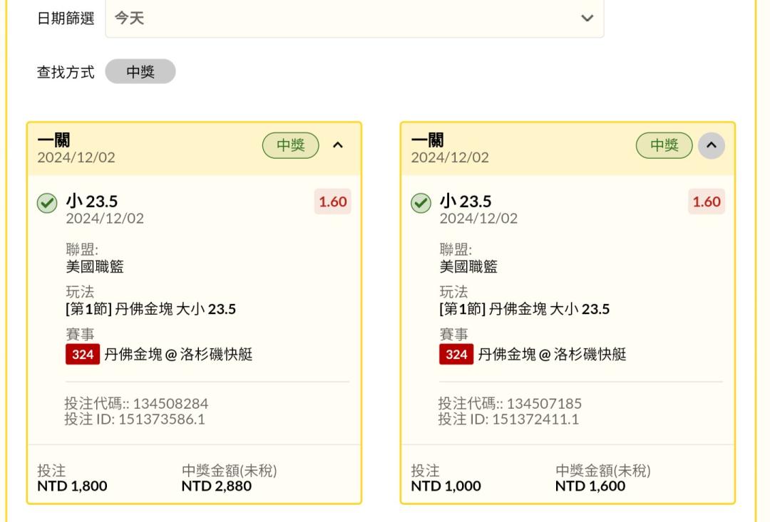Click 小 23.5 title in 134508284 card
This screenshot has height=522, width=770.
(x=92, y=201)
